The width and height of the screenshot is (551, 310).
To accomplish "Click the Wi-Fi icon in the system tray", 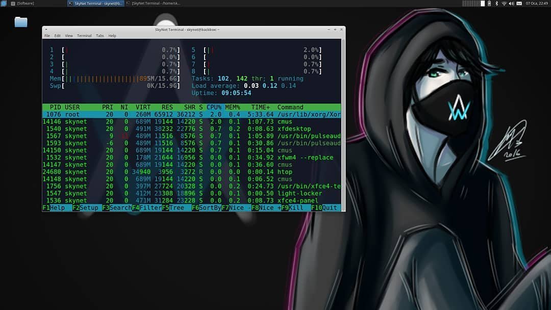I will coord(504,3).
